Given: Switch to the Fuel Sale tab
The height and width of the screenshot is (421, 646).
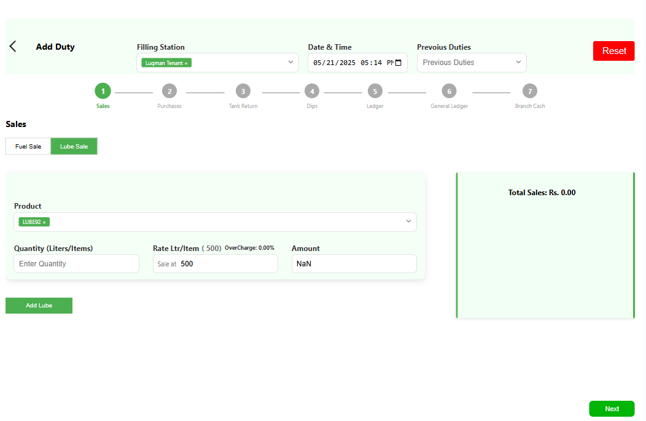Looking at the screenshot, I should click(28, 147).
